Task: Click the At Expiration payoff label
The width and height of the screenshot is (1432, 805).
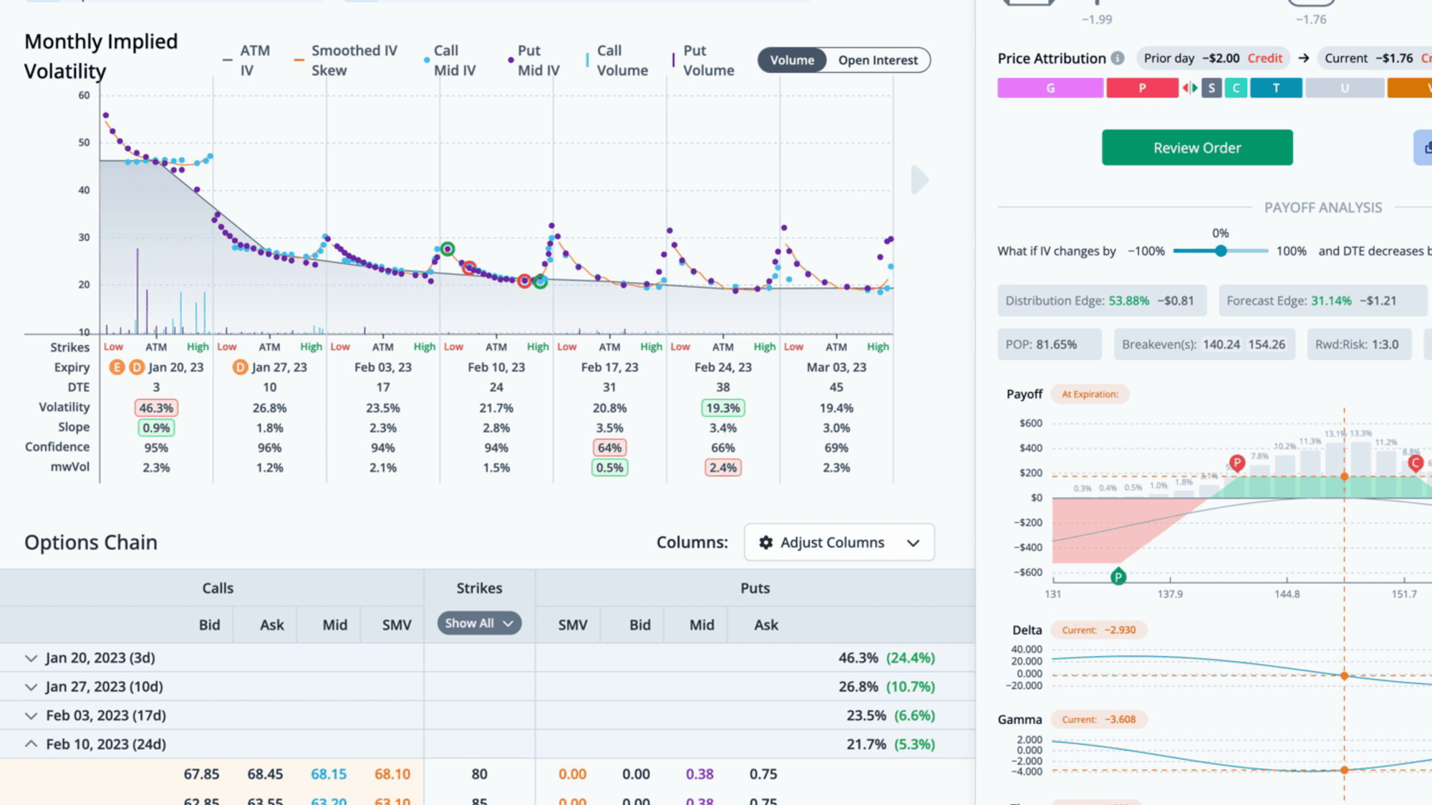Action: [x=1090, y=394]
